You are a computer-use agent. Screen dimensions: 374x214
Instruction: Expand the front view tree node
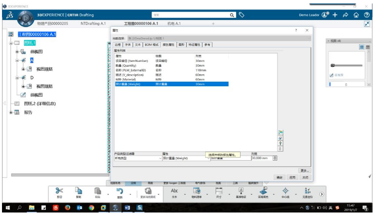click(17, 51)
